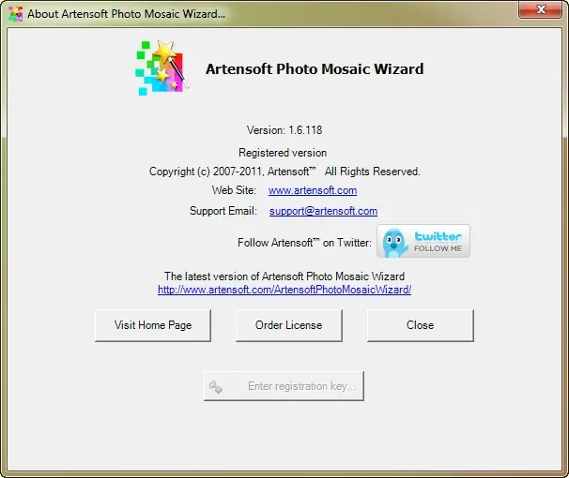Select the 'Version: 1.6.118' text

click(284, 130)
